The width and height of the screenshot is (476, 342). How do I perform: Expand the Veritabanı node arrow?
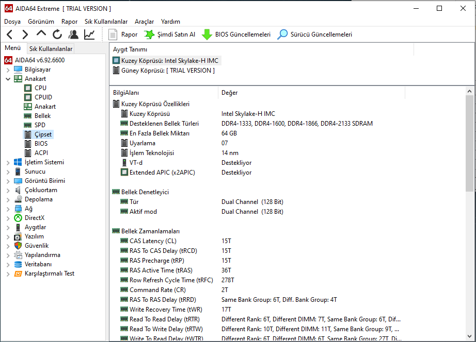click(8, 265)
